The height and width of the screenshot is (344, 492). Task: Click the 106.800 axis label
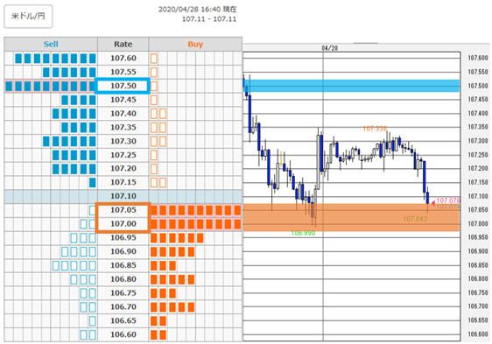pyautogui.click(x=478, y=278)
